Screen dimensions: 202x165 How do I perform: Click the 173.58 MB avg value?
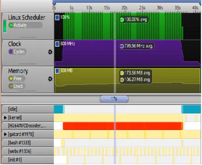coord(135,73)
